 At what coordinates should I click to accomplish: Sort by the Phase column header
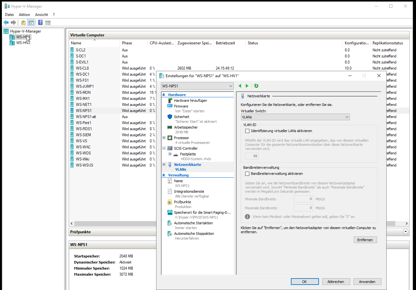tap(134, 43)
